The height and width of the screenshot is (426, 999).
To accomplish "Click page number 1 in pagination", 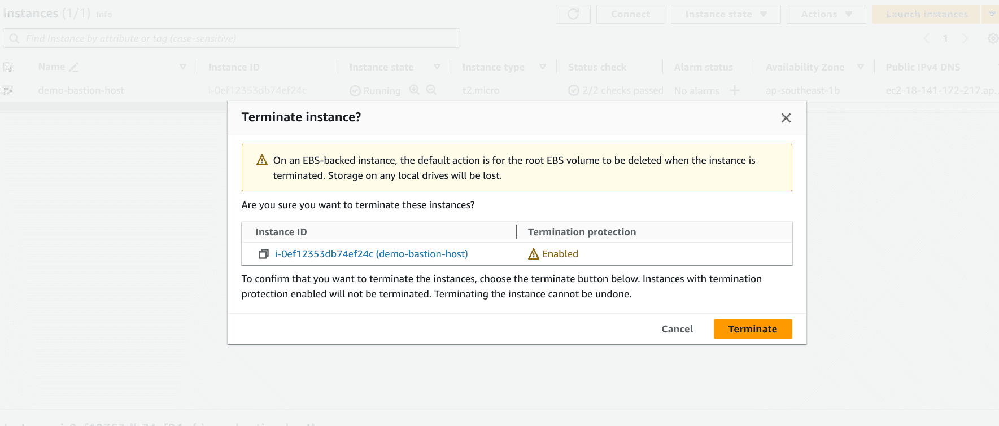I will click(x=945, y=38).
